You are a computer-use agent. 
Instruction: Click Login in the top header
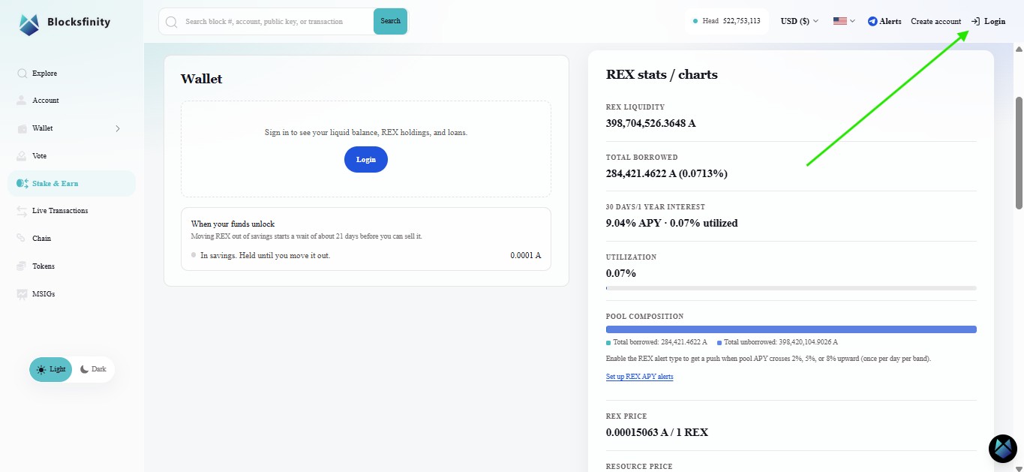coord(988,22)
